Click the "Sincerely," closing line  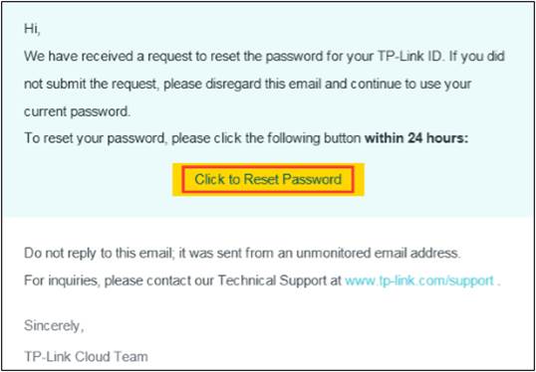53,326
